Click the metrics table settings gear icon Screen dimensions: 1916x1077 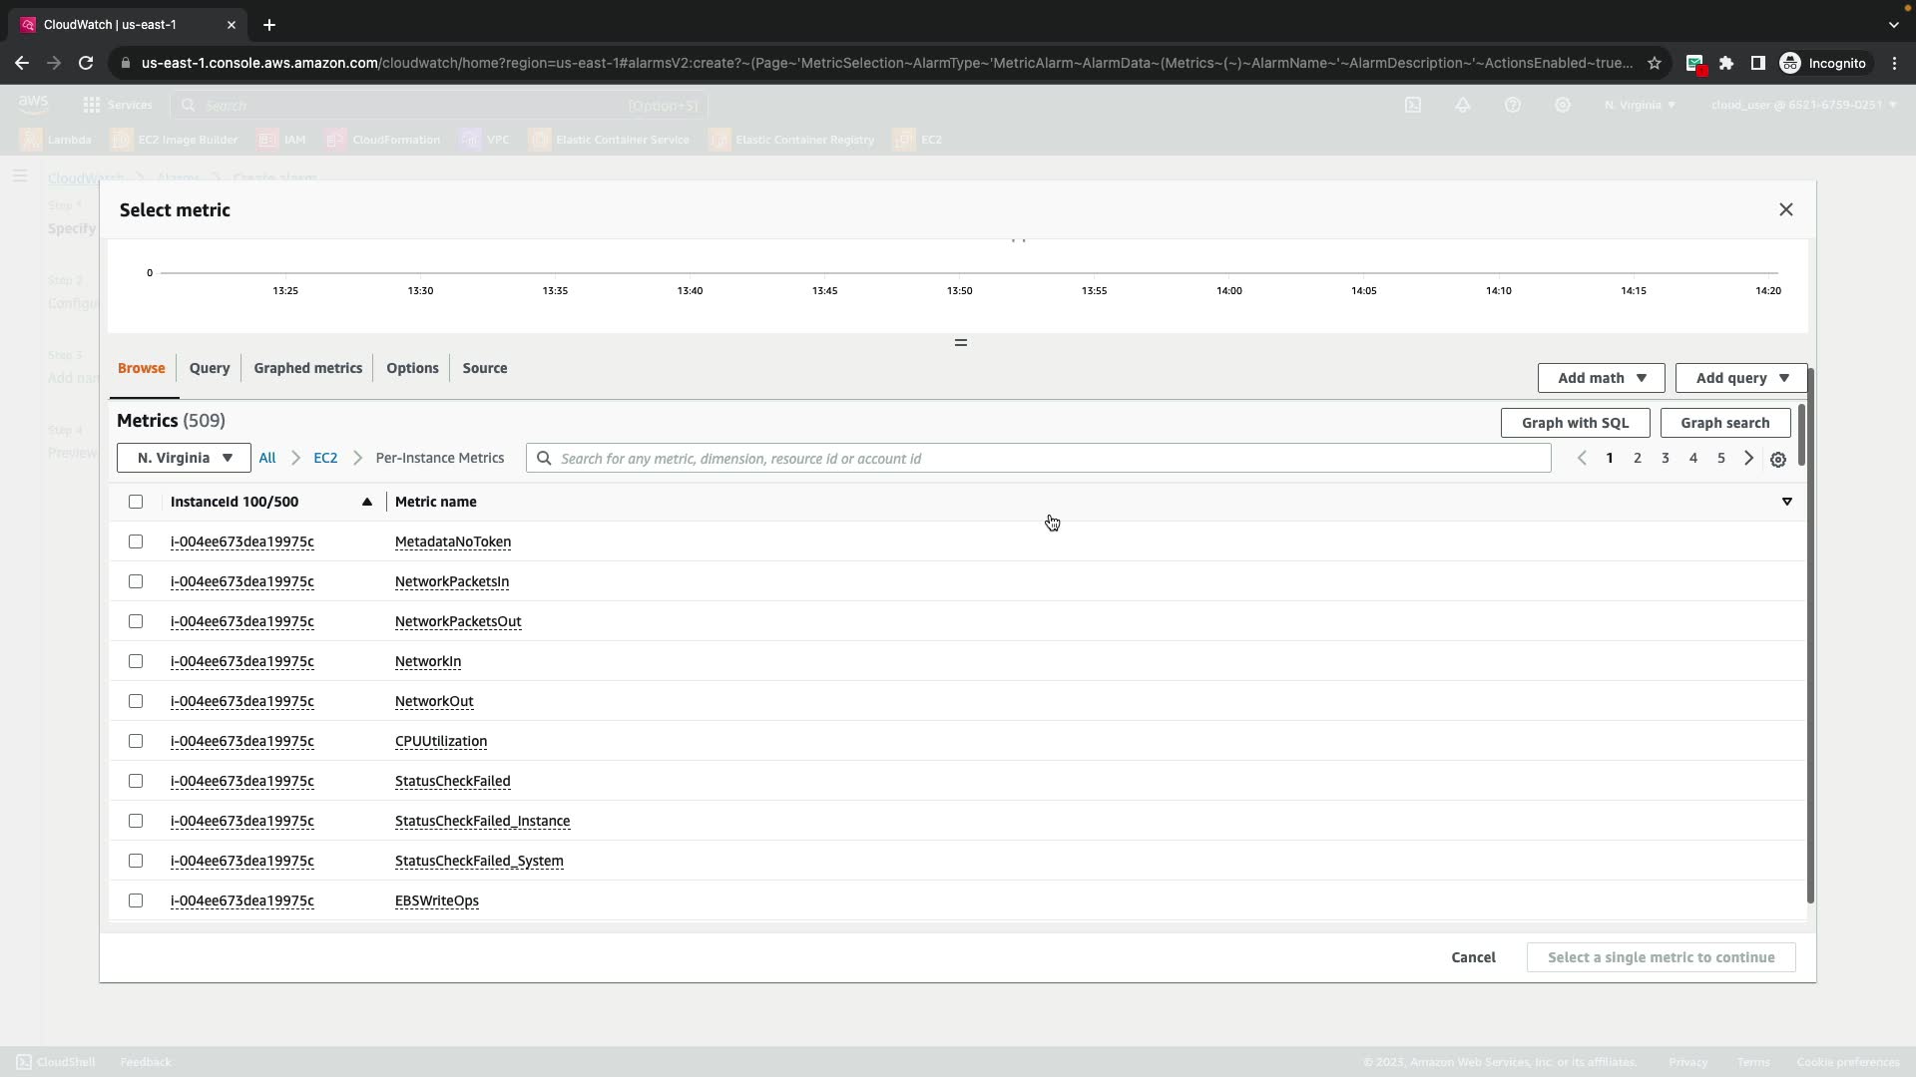coord(1777,460)
